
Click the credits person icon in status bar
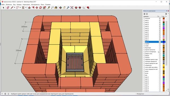coord(8,94)
